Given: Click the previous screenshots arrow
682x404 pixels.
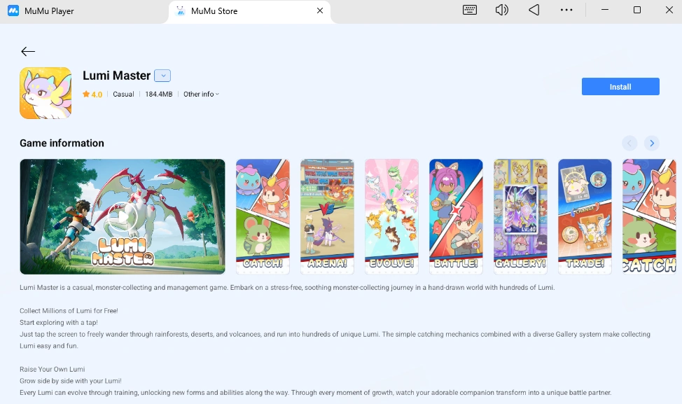Looking at the screenshot, I should [x=629, y=143].
